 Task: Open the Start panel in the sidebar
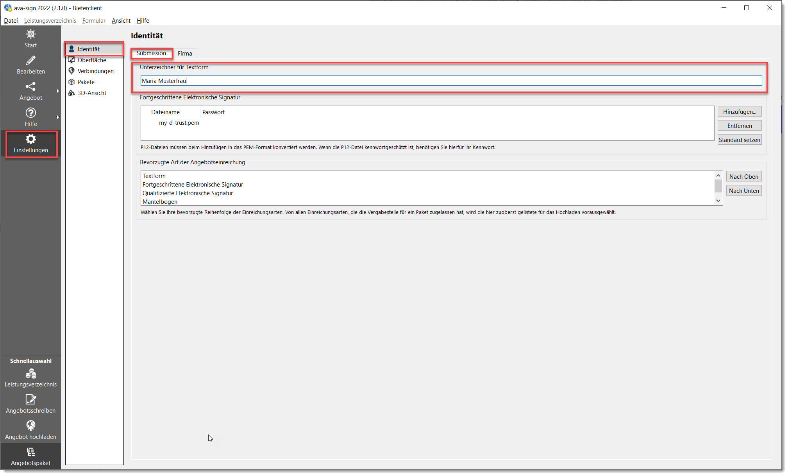coord(30,38)
